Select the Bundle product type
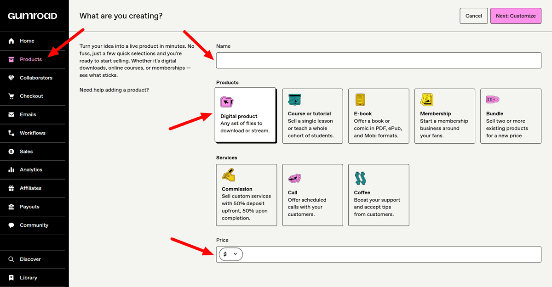 pyautogui.click(x=511, y=116)
